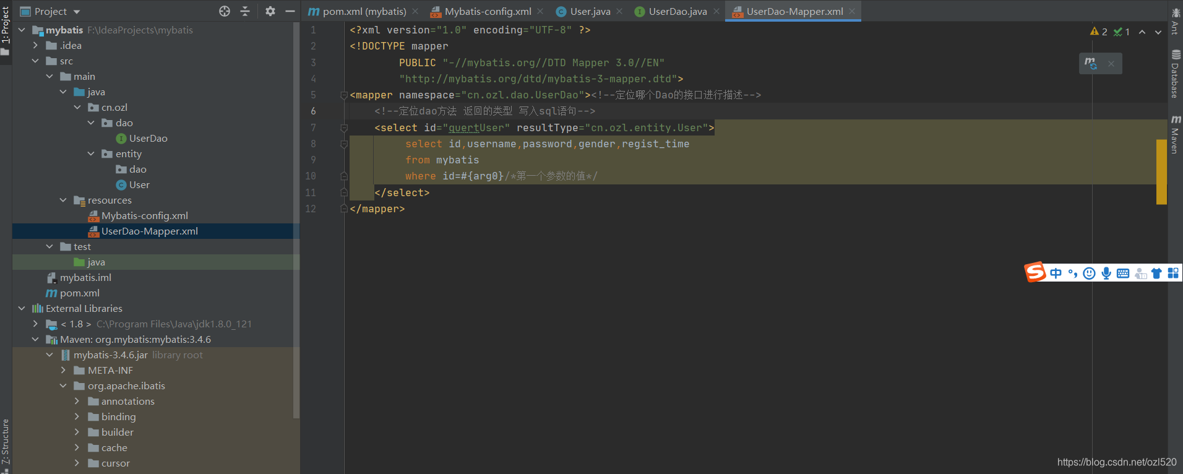This screenshot has width=1183, height=474.
Task: Collapse the cn.ozl package
Action: (x=77, y=107)
